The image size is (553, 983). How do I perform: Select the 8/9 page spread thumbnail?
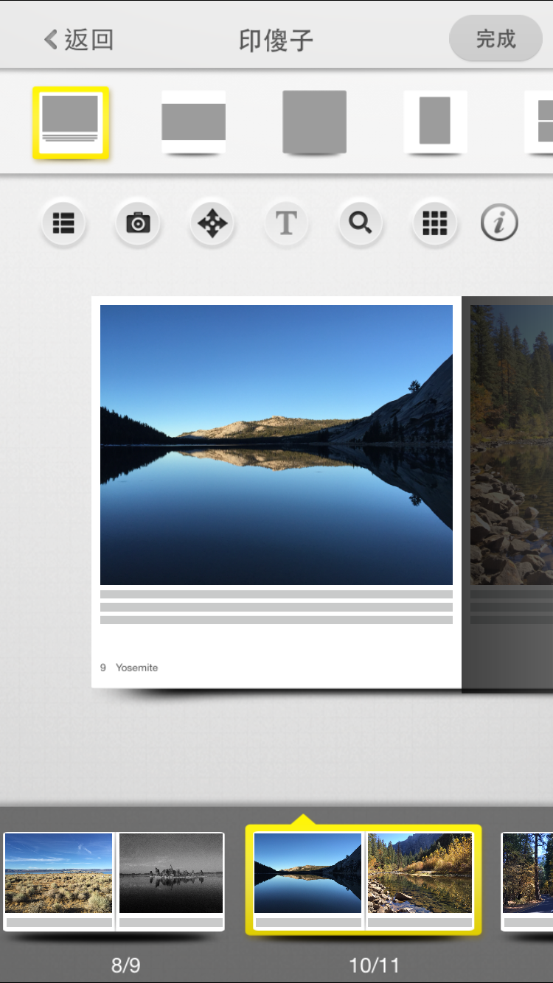coord(114,881)
